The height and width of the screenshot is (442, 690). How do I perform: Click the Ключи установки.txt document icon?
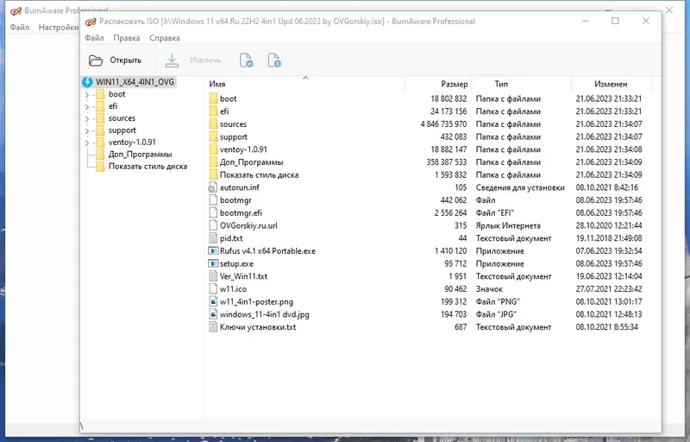(213, 327)
